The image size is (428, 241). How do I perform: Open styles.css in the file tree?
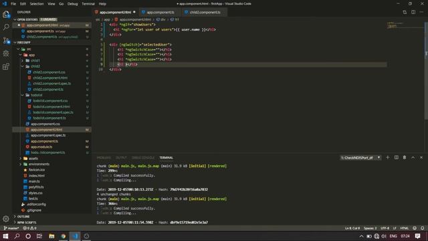pyautogui.click(x=35, y=193)
